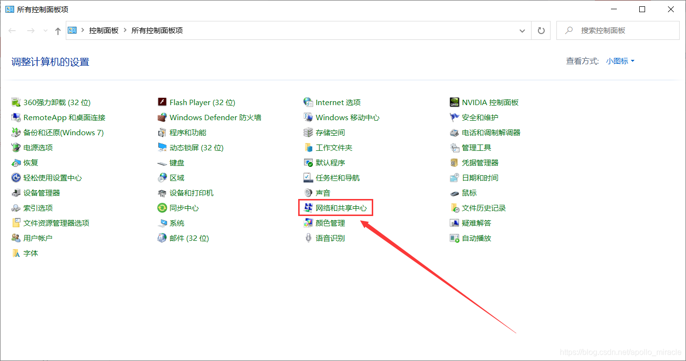Click the 所有控制面板项 breadcrumb segment

[x=157, y=30]
